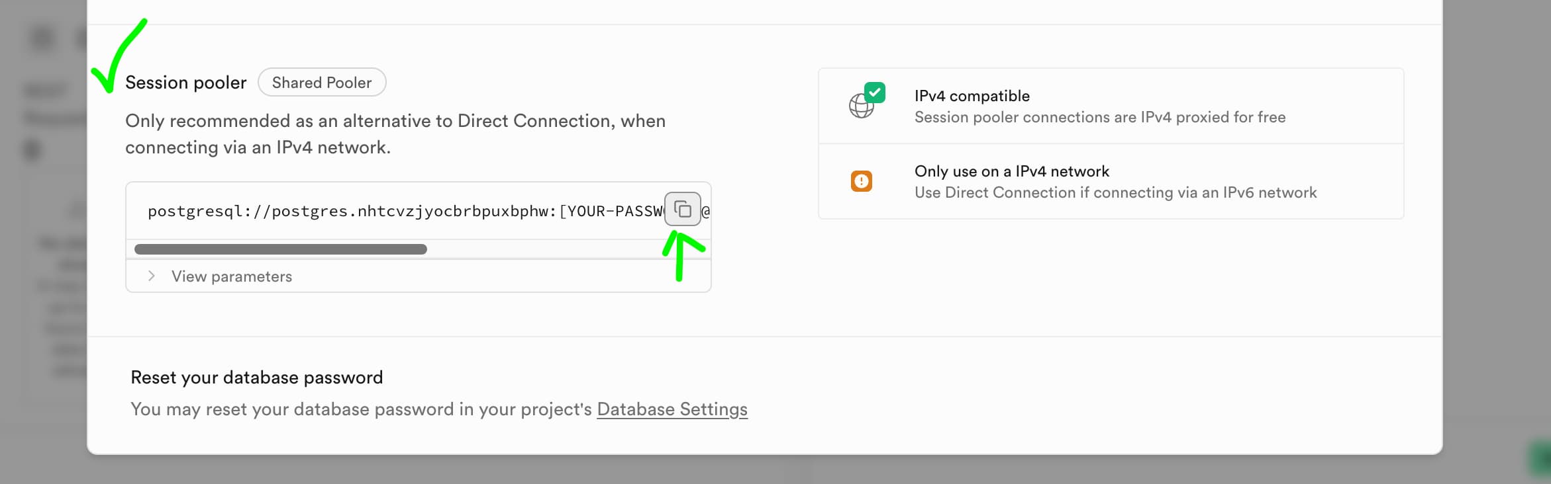
Task: Click the Use Direct Connection IPv6 note
Action: pyautogui.click(x=1115, y=192)
